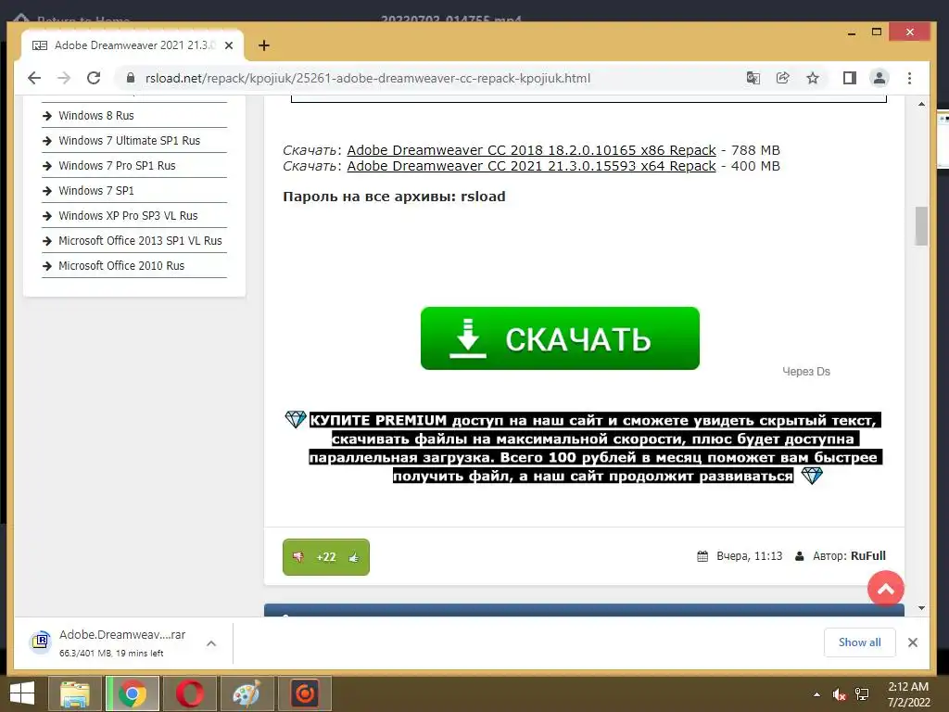Click the page scrollbar thumb
The image size is (949, 712).
(x=921, y=226)
